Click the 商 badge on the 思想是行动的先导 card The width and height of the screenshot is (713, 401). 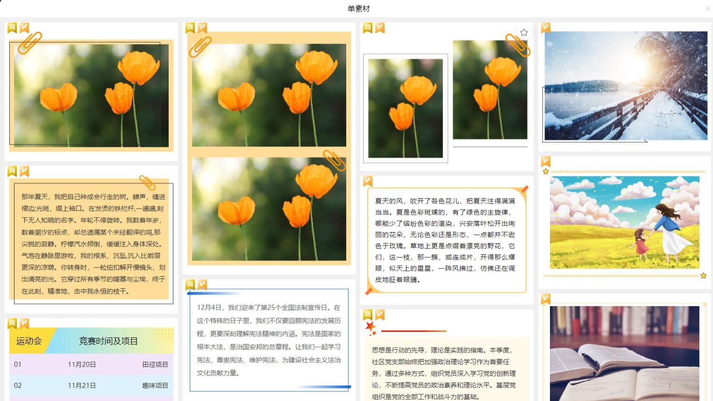coord(368,315)
